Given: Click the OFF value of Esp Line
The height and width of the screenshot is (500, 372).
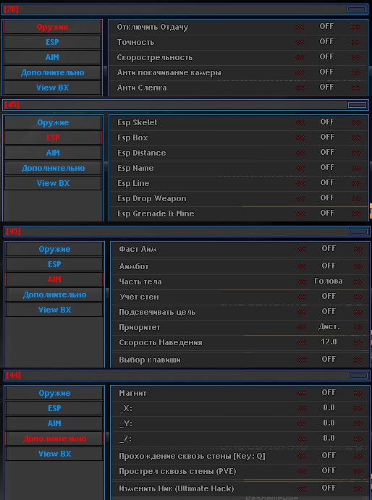Looking at the screenshot, I should [327, 182].
